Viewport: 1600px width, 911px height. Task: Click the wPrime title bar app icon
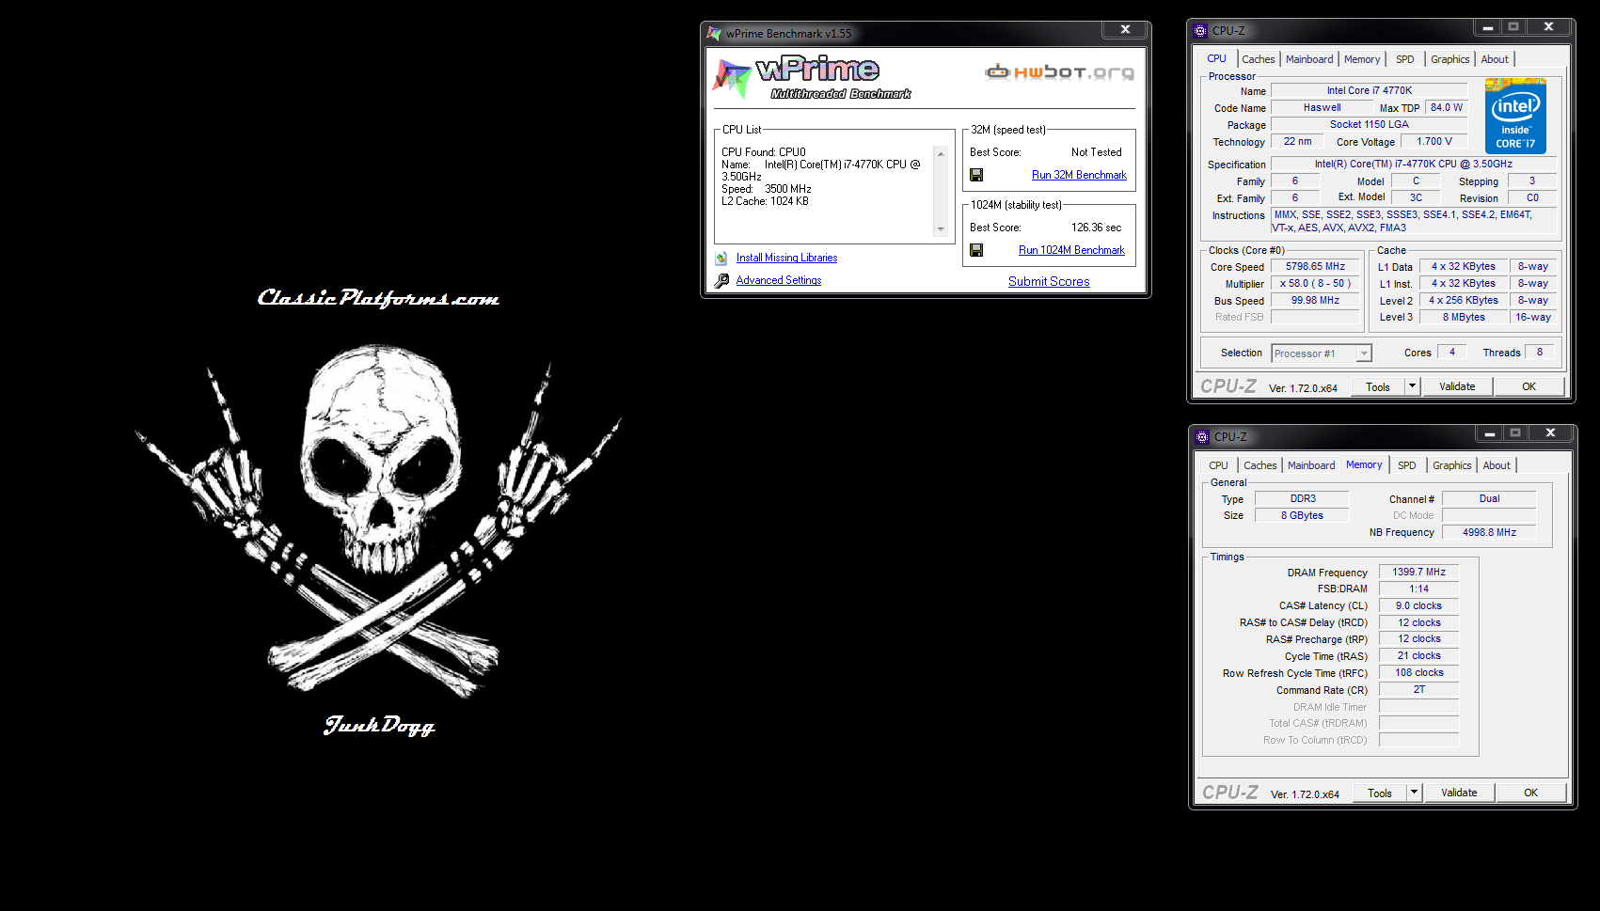(x=714, y=34)
